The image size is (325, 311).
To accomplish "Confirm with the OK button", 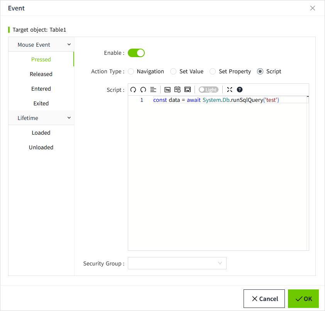I will [303, 299].
